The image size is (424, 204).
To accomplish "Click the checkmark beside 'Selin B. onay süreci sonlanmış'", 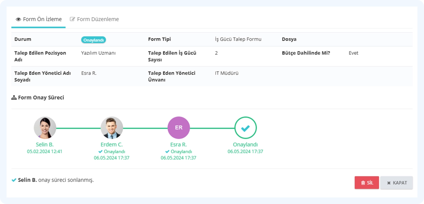I will click(14, 180).
